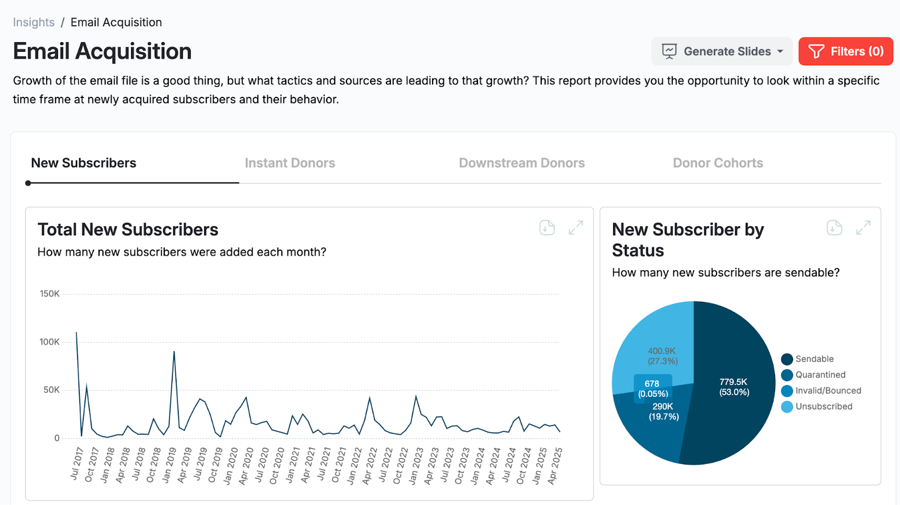Open the Donor Cohorts tab

[x=718, y=163]
